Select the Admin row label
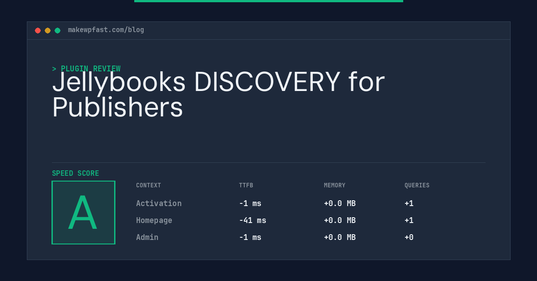 tap(147, 237)
